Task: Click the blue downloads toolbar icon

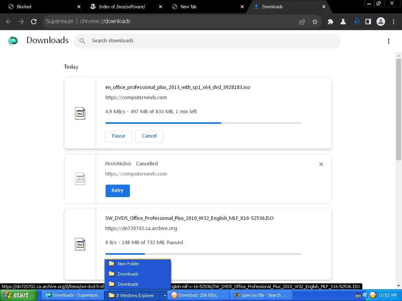Action: point(356,22)
